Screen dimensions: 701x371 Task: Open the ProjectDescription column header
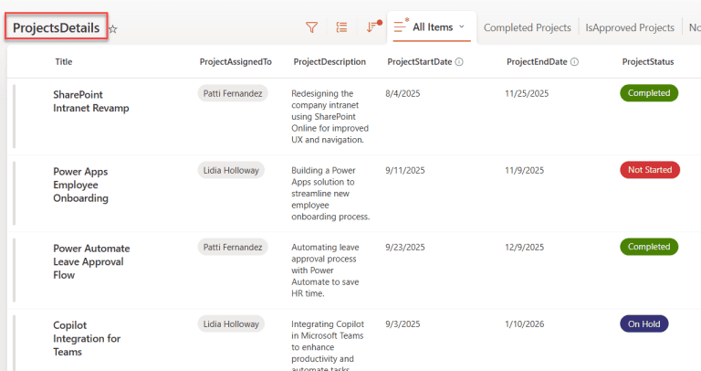(x=330, y=62)
